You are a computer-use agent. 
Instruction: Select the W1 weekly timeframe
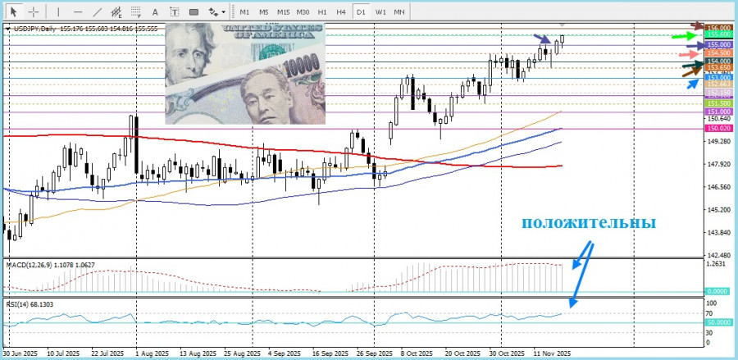pyautogui.click(x=380, y=12)
